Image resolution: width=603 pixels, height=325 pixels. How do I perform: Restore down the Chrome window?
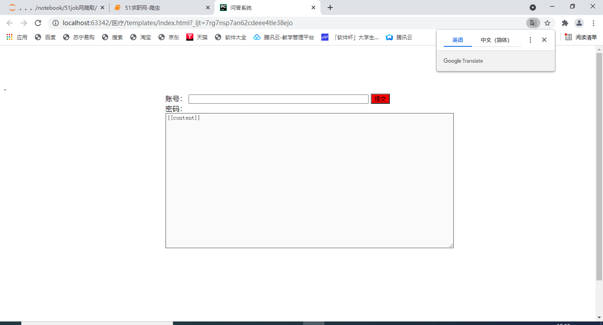pos(573,6)
